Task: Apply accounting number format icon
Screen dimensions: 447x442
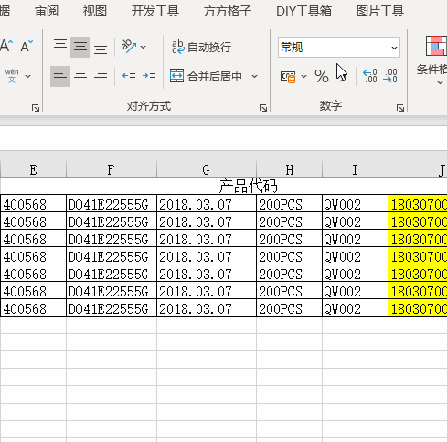Action: point(288,77)
